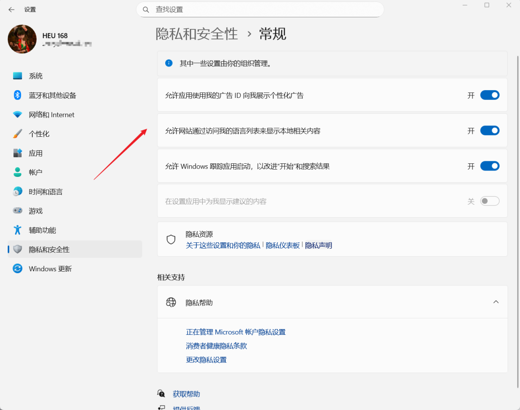
Task: Turn off website language list access
Action: click(x=490, y=130)
